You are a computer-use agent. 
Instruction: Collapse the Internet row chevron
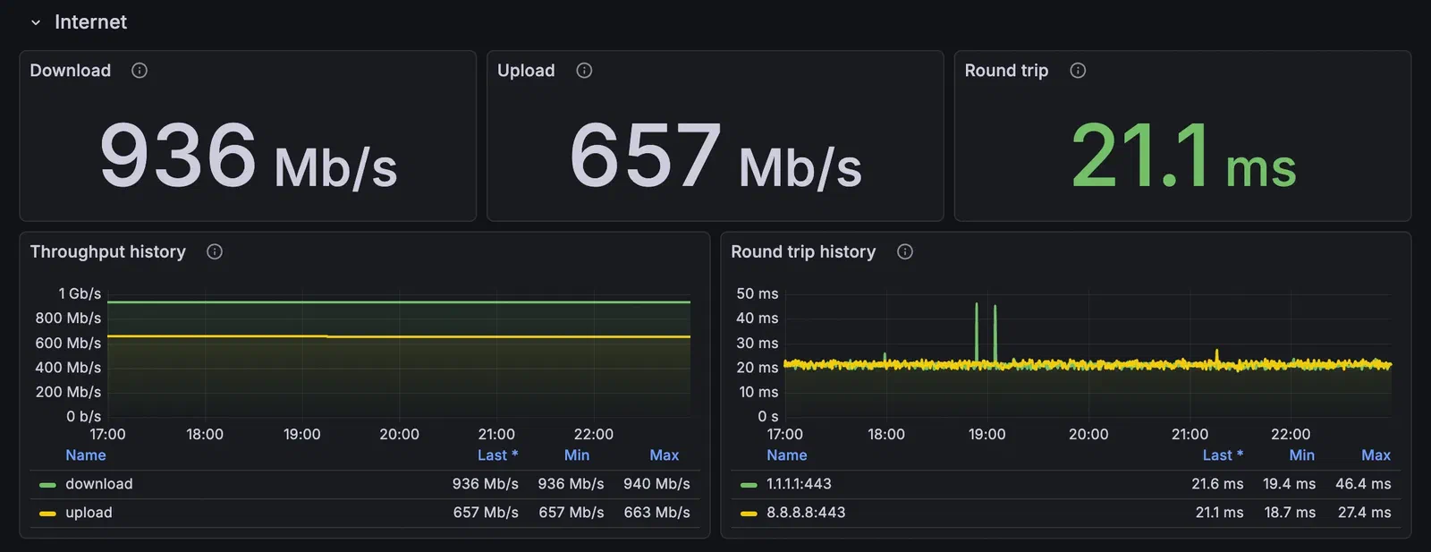(36, 22)
